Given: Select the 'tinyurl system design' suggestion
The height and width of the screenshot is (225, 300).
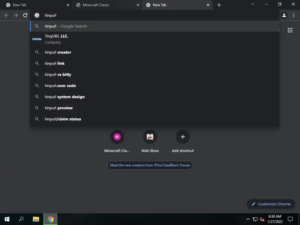Looking at the screenshot, I should (x=155, y=97).
